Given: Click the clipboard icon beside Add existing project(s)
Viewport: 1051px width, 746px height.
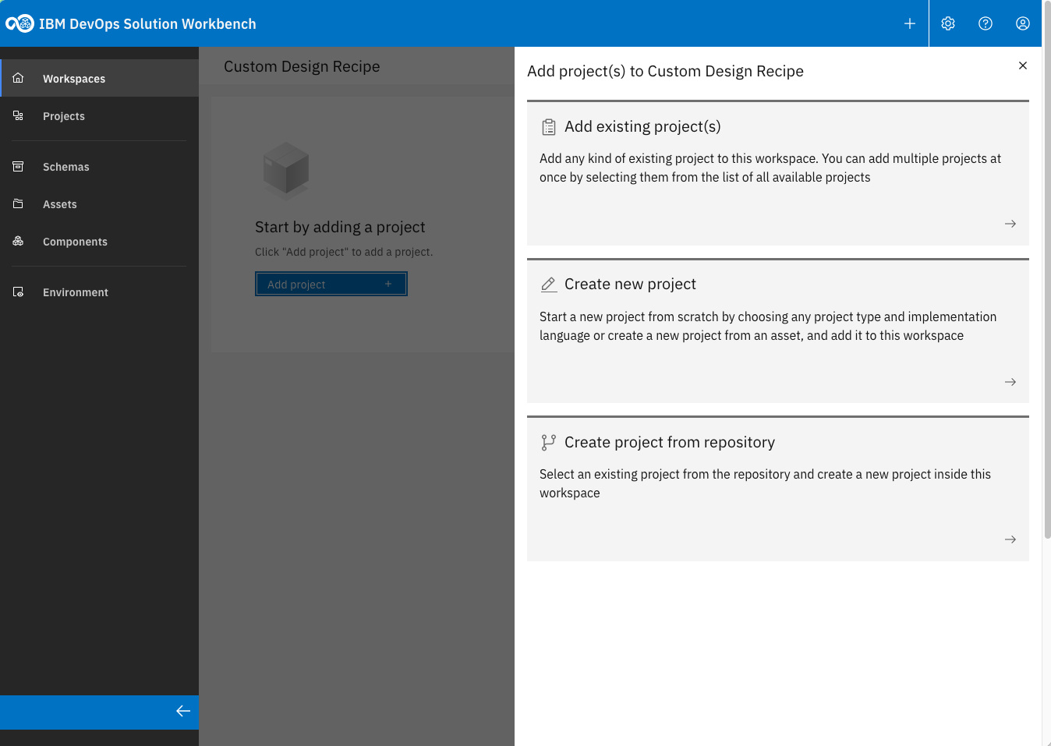Looking at the screenshot, I should coord(549,127).
